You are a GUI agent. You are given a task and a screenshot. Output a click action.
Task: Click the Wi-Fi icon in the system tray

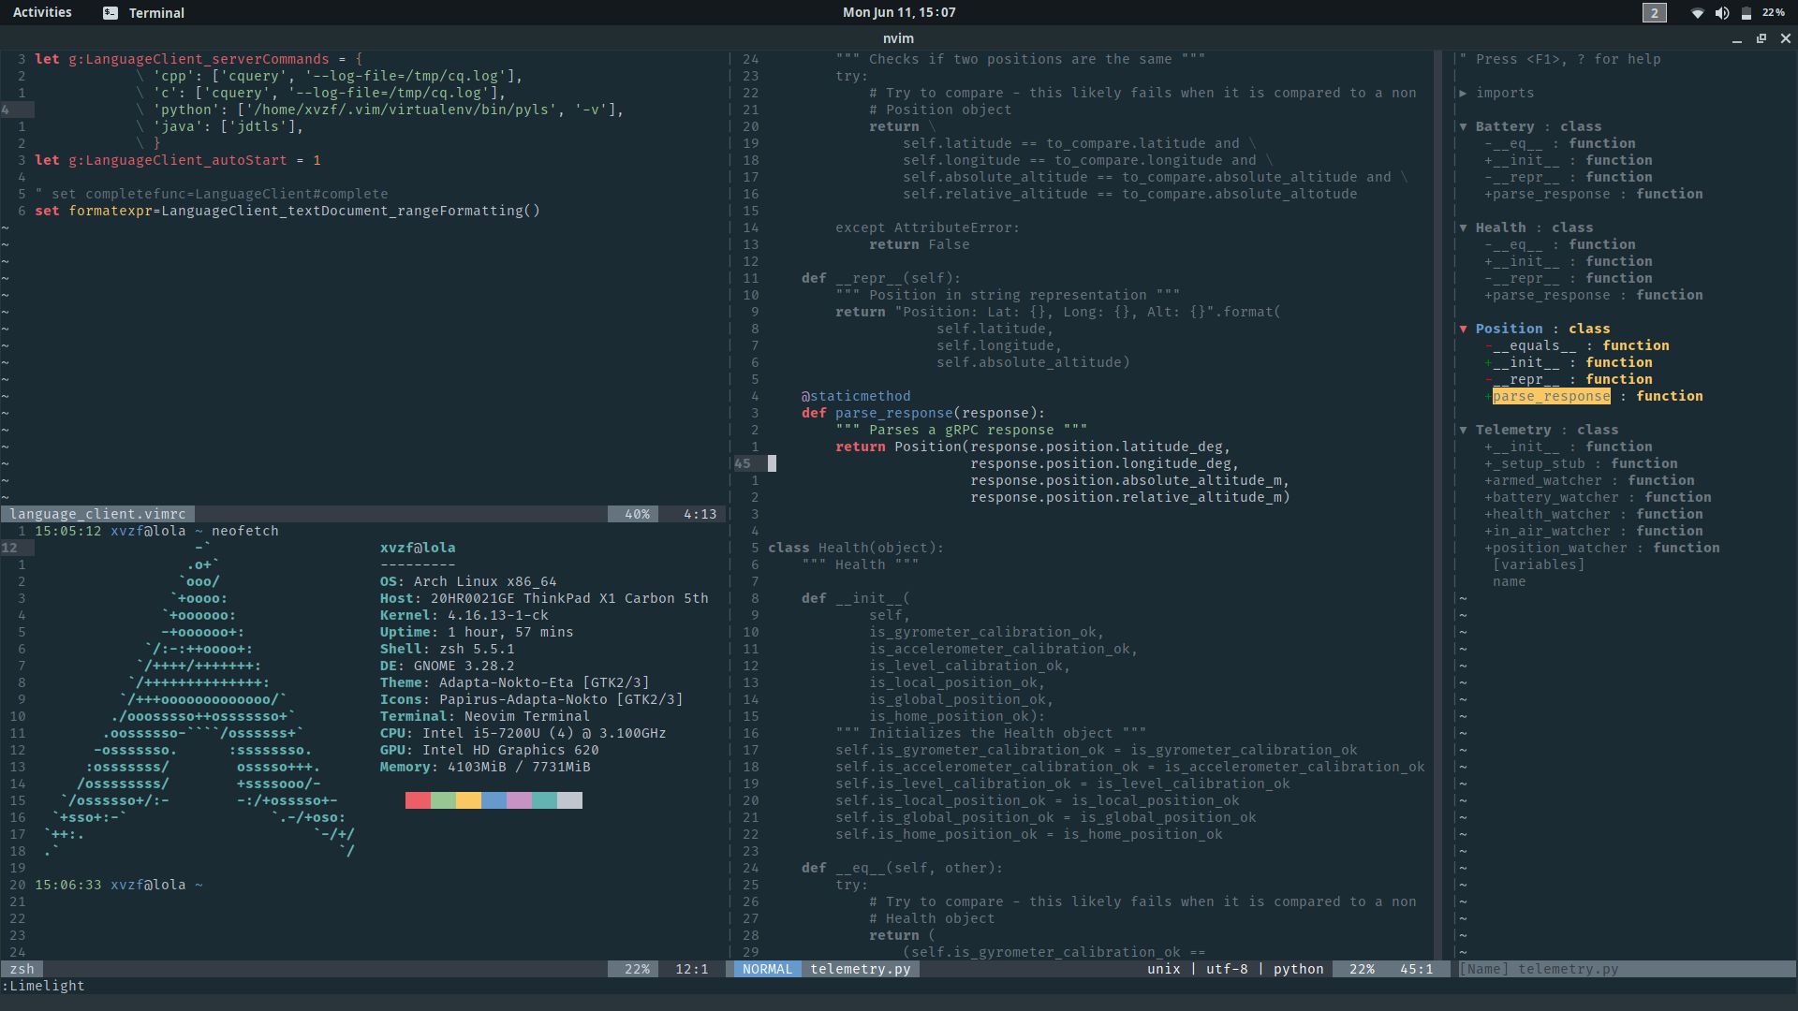1699,13
